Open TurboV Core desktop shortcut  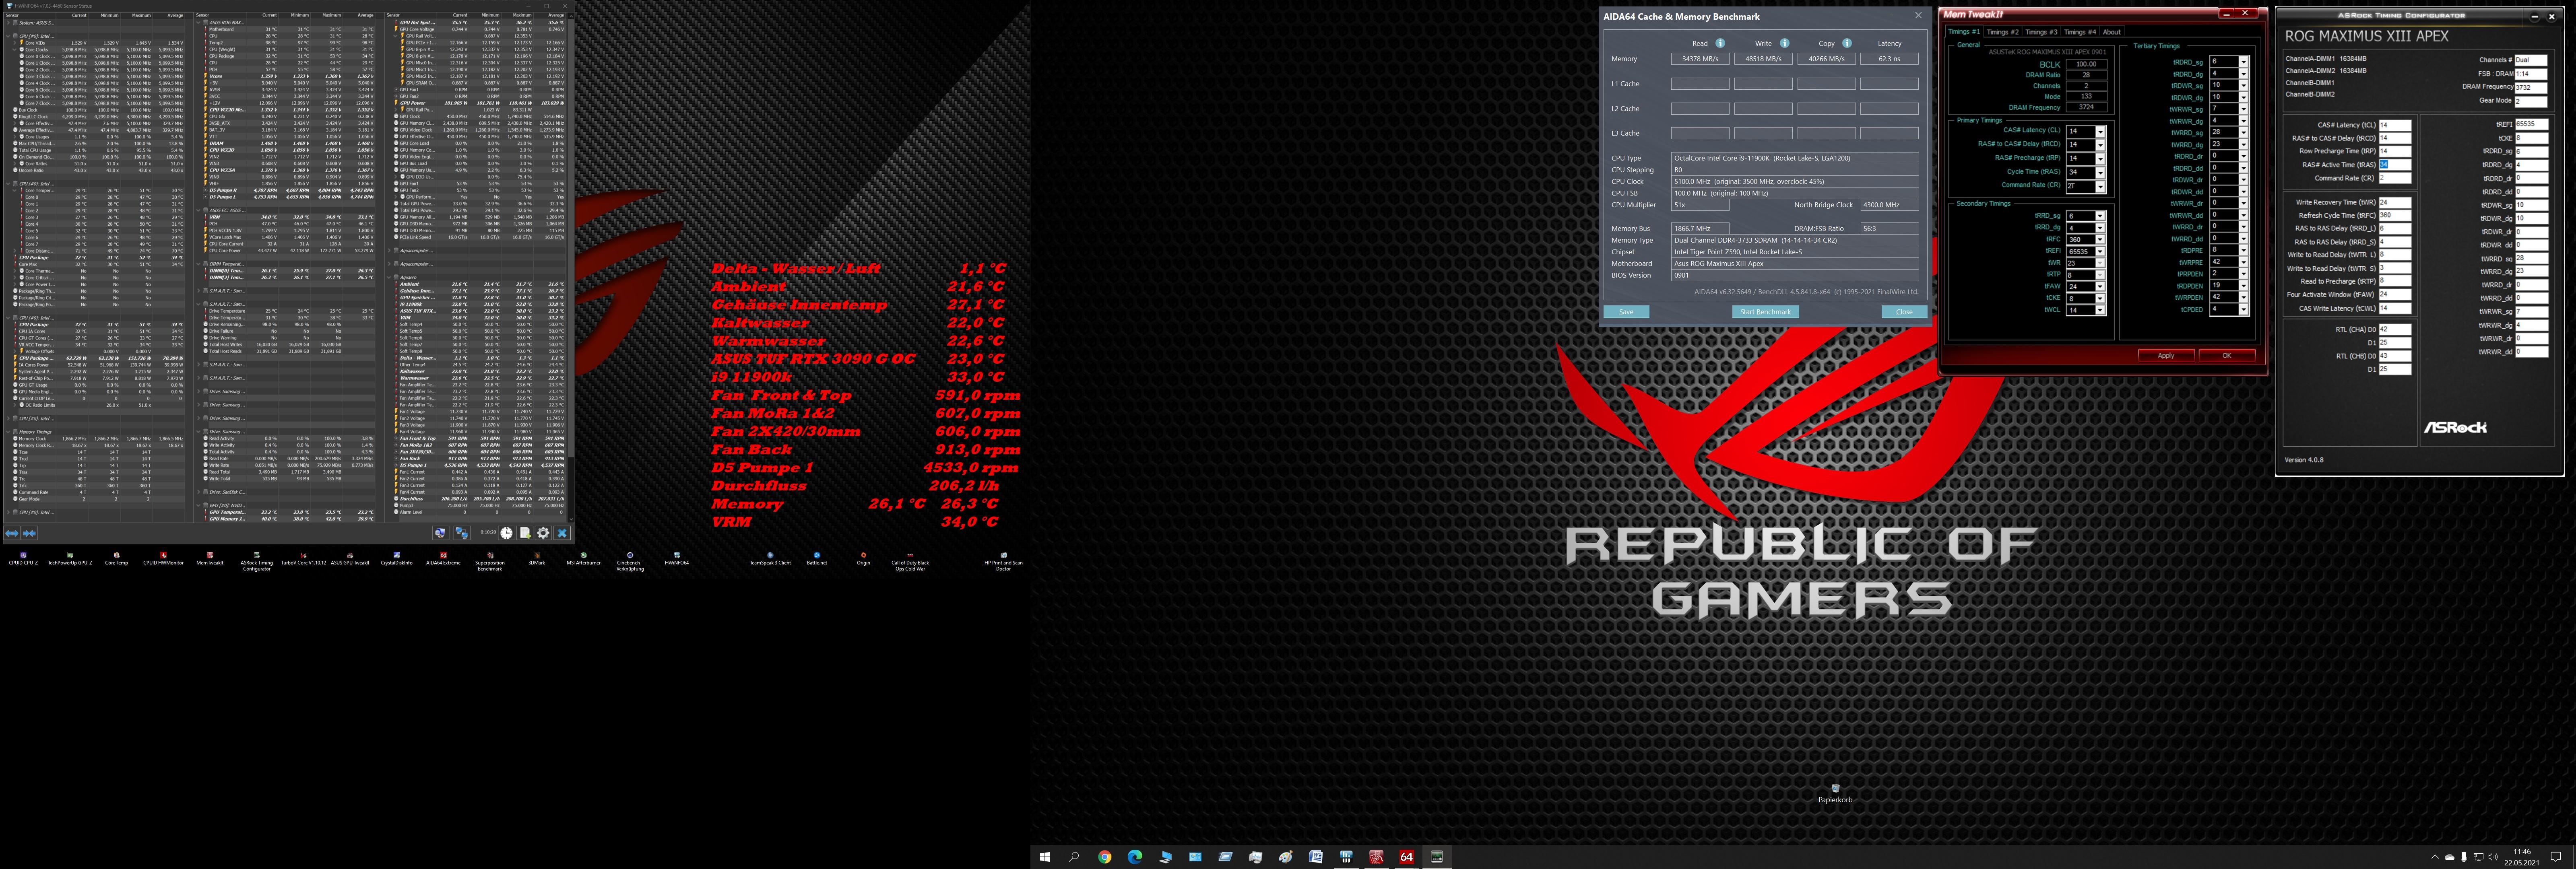coord(303,558)
